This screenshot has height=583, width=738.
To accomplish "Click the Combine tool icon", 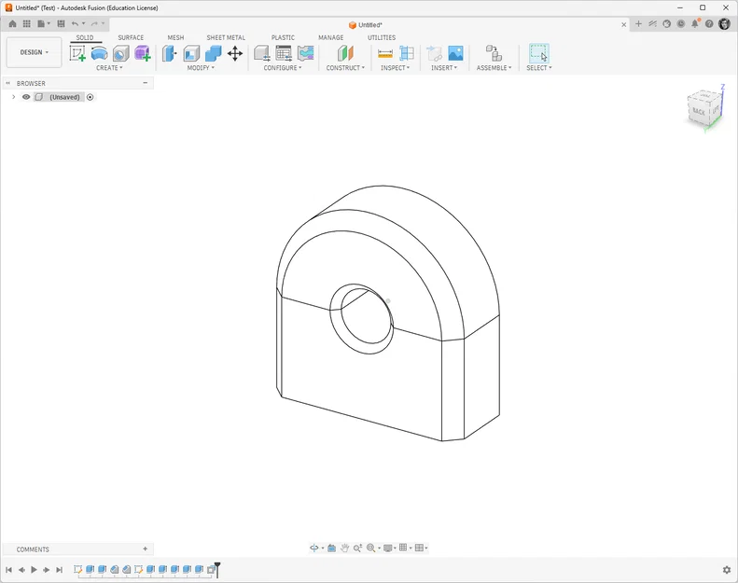I will 214,53.
